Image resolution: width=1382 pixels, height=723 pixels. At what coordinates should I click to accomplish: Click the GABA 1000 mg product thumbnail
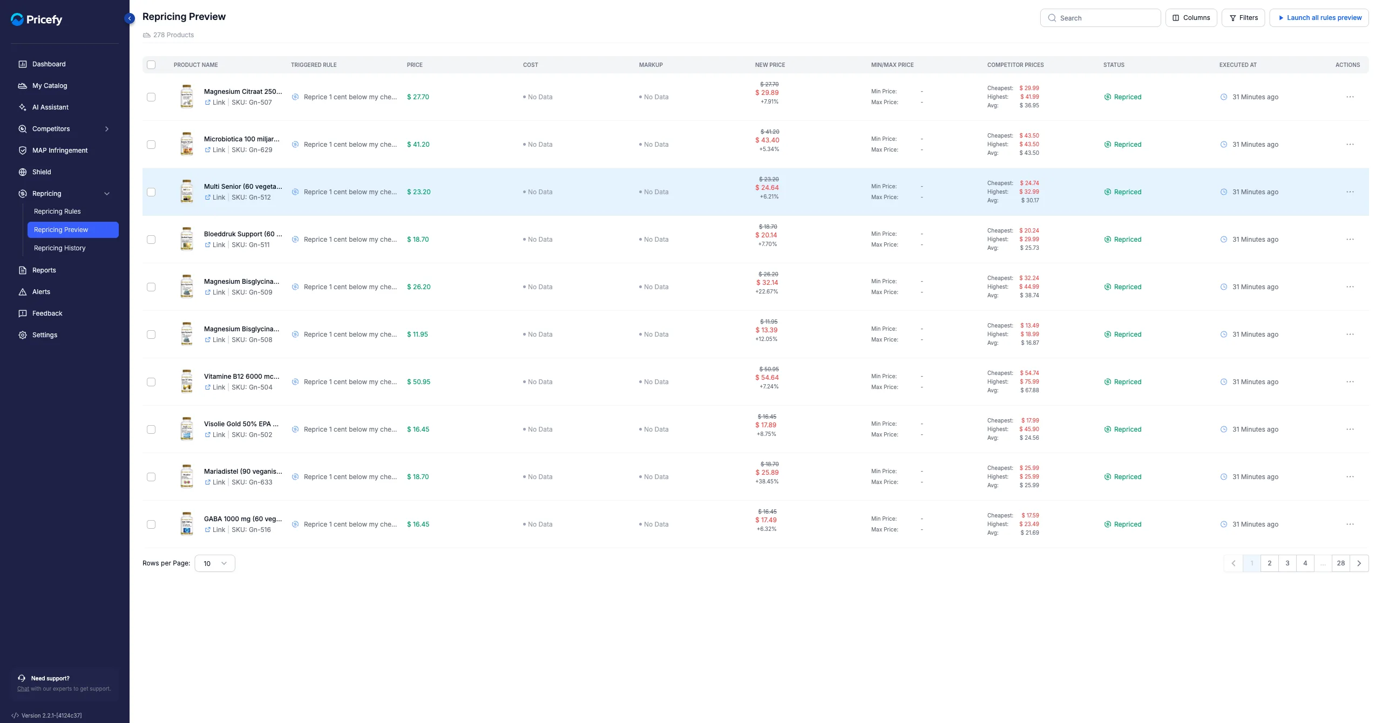pos(187,524)
